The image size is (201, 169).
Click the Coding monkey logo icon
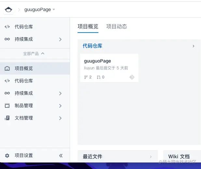pos(8,10)
